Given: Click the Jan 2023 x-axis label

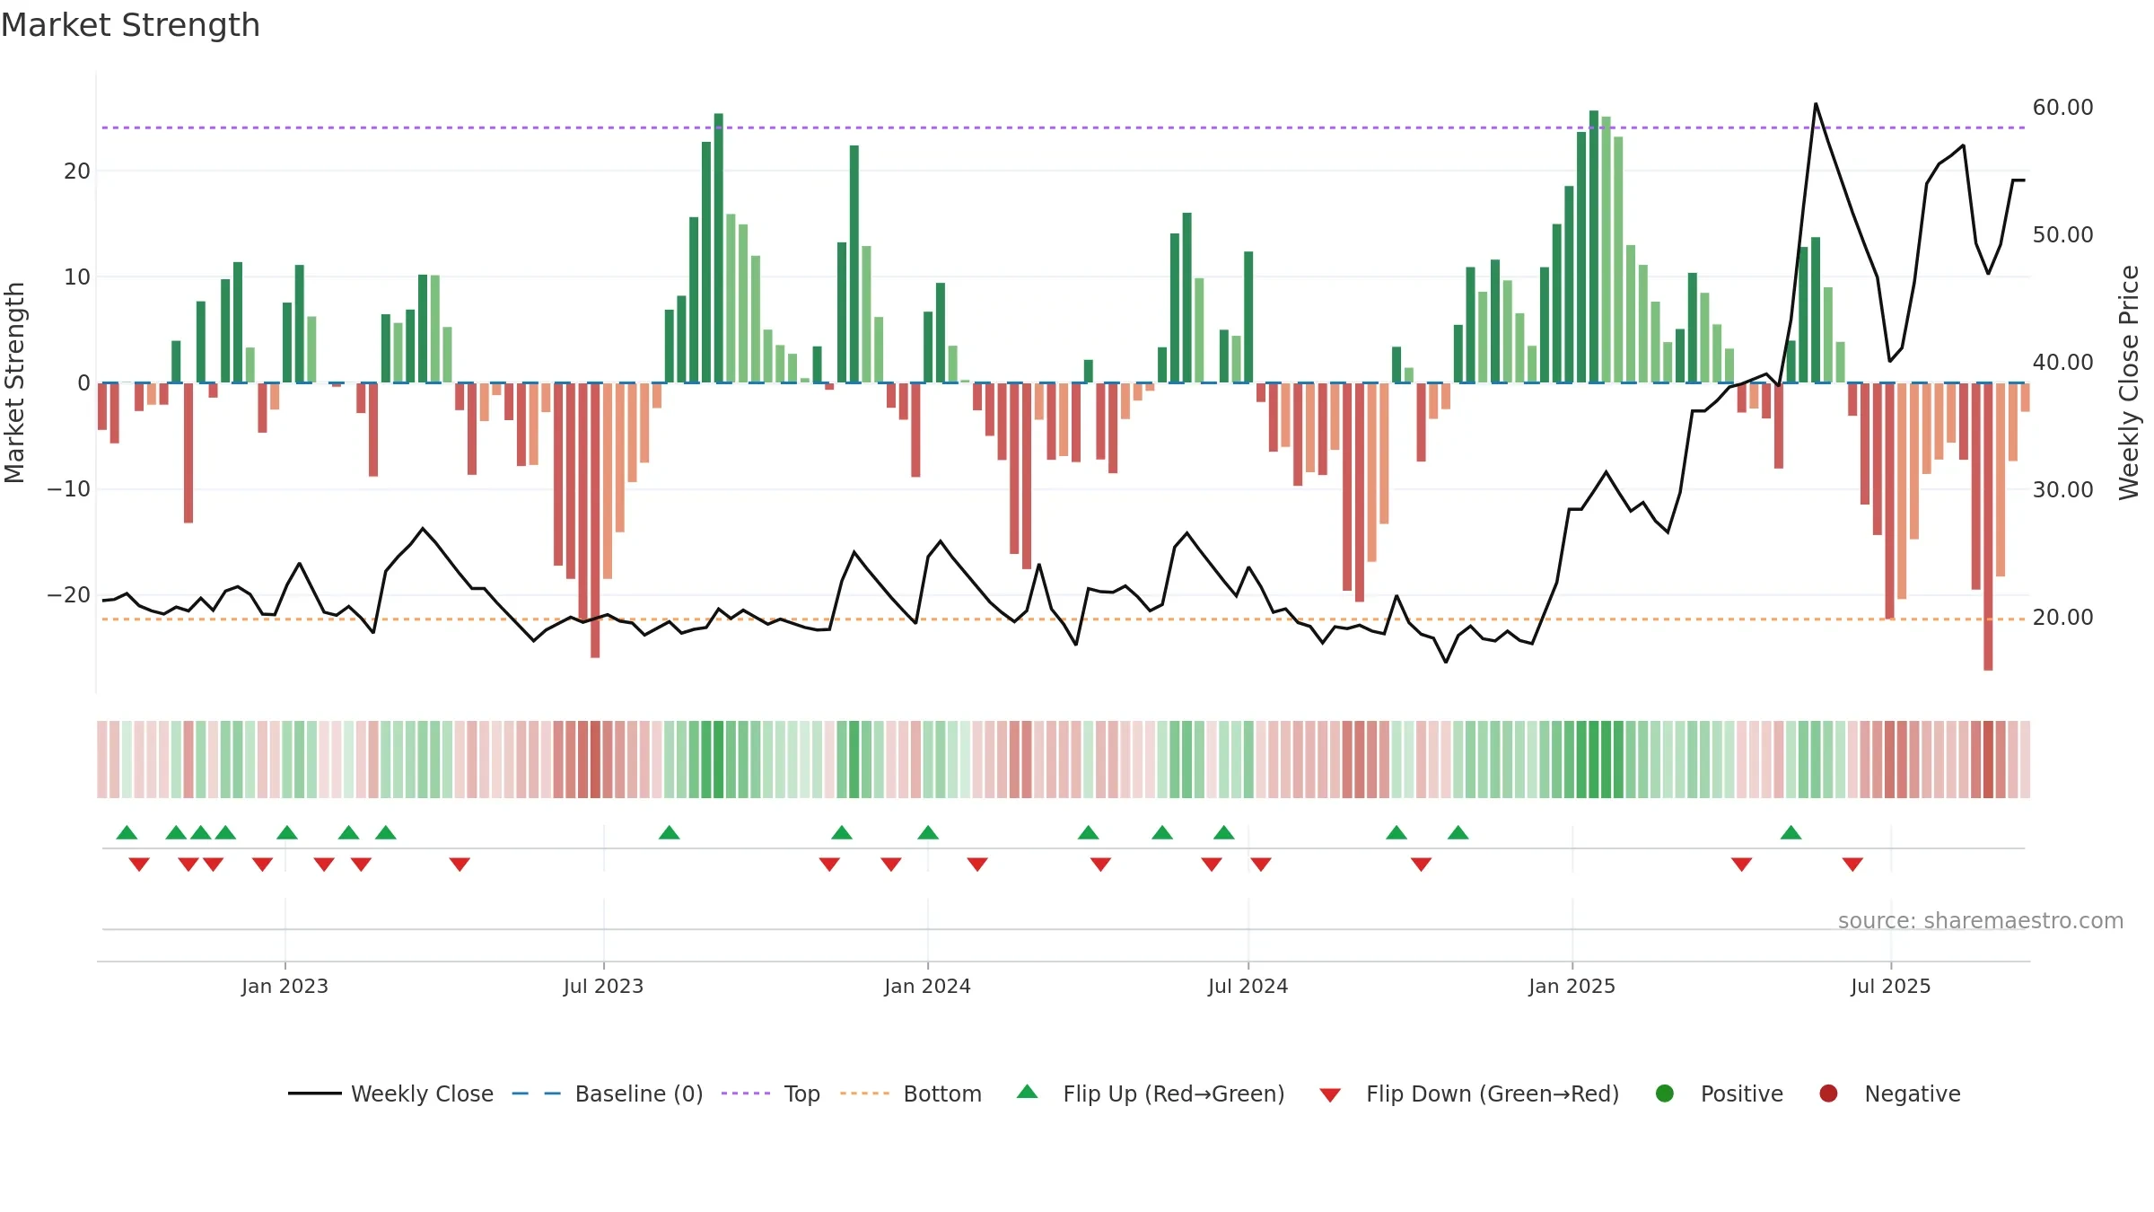Looking at the screenshot, I should [285, 986].
